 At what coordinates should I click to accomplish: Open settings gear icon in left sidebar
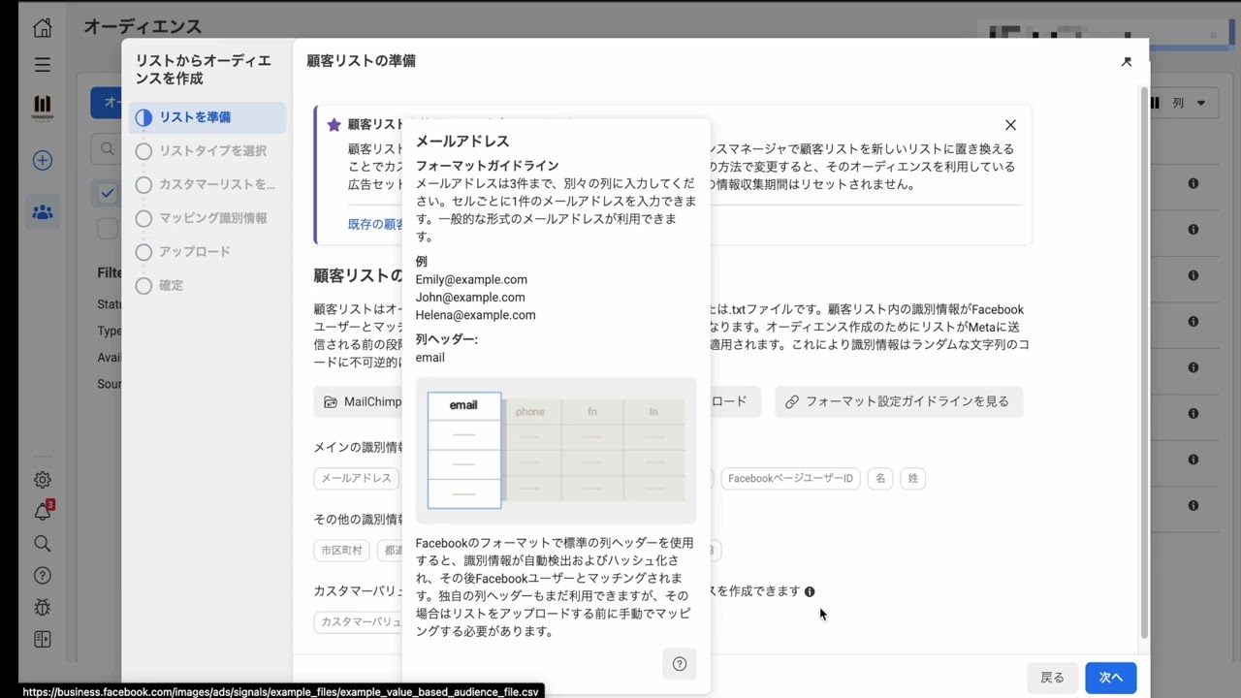point(42,479)
